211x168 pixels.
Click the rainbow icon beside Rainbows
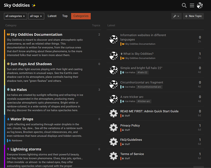pos(10,140)
